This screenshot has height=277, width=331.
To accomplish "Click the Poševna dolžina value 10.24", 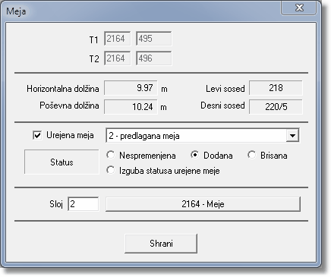I will click(x=131, y=107).
